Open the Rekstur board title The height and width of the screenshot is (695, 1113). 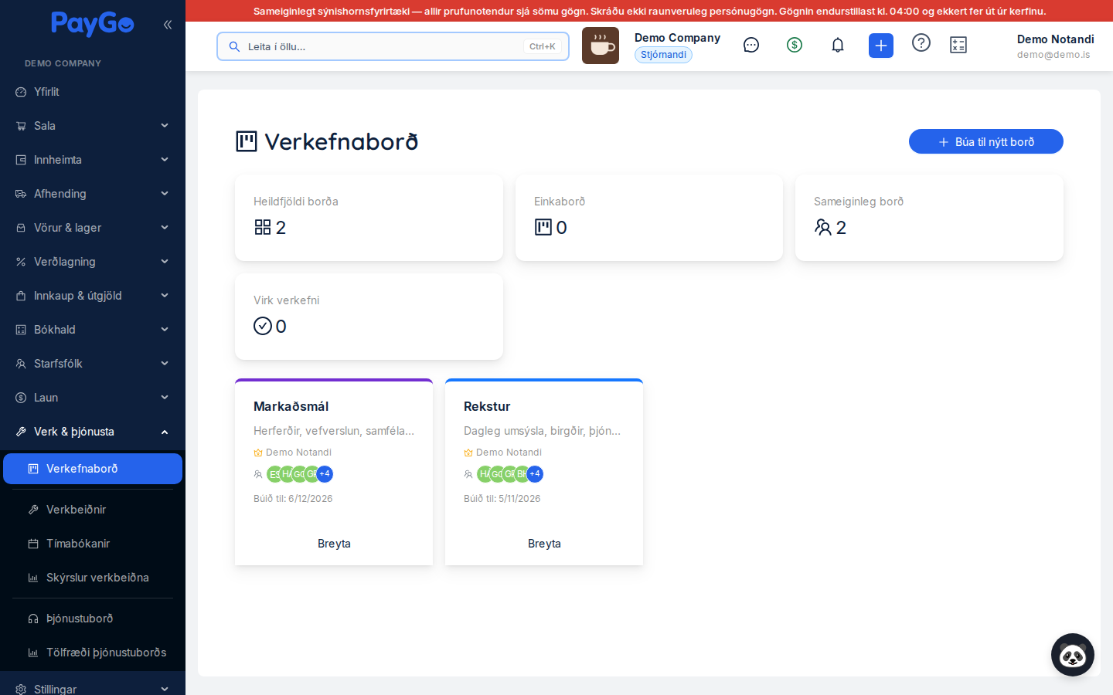click(487, 406)
